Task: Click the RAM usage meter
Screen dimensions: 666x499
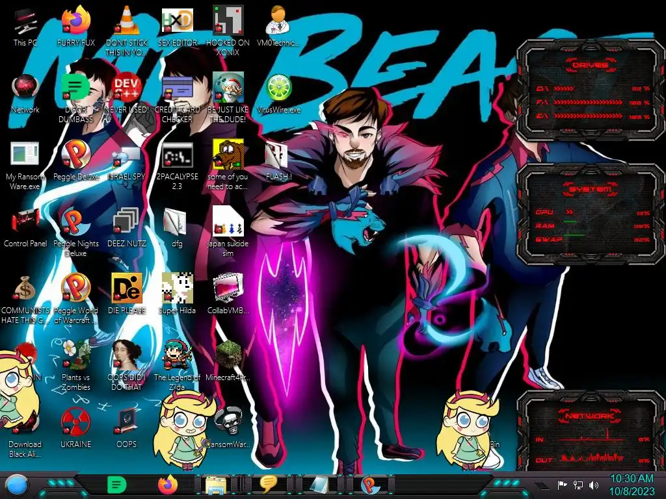Action: [x=593, y=225]
